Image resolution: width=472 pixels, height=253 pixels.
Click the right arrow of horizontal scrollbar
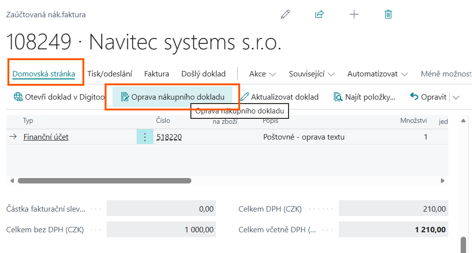click(442, 181)
